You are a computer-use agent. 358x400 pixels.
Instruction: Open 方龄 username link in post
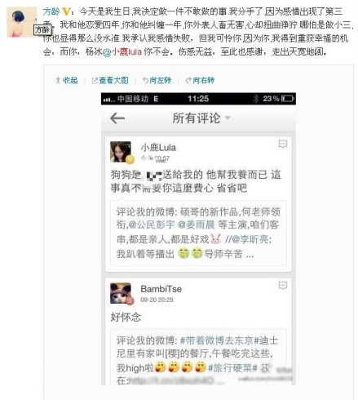(x=51, y=11)
